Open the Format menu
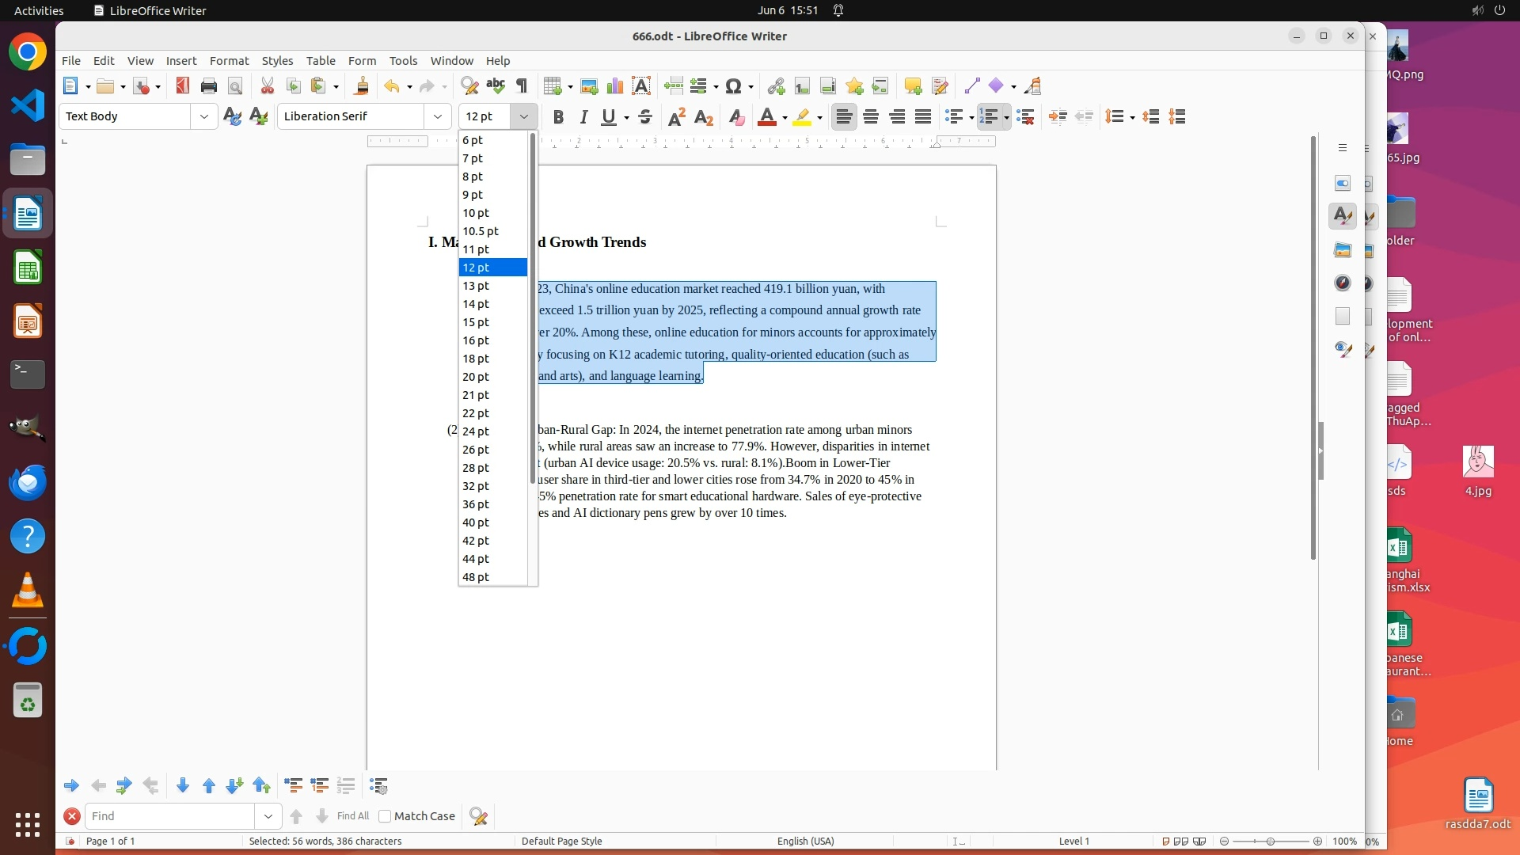1520x855 pixels. [229, 61]
